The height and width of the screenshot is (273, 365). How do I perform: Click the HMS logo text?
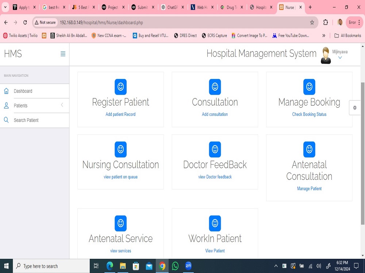tap(13, 54)
